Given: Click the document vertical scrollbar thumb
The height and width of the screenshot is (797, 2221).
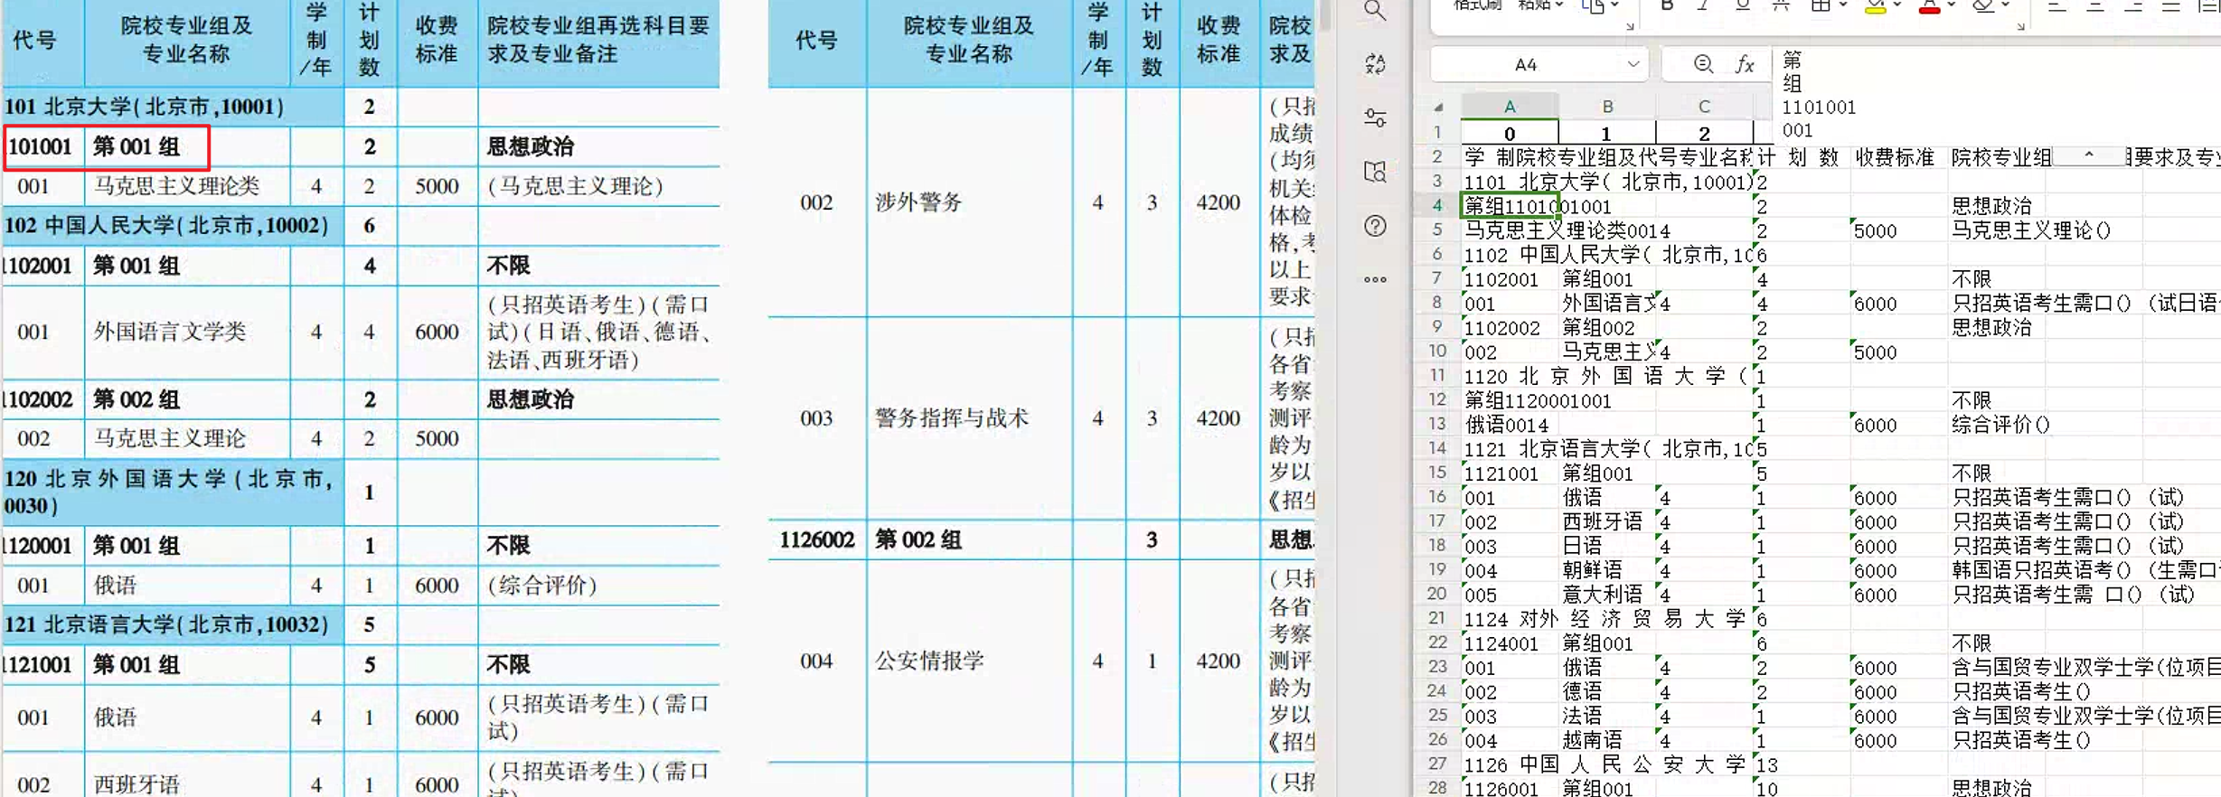Looking at the screenshot, I should (1325, 14).
